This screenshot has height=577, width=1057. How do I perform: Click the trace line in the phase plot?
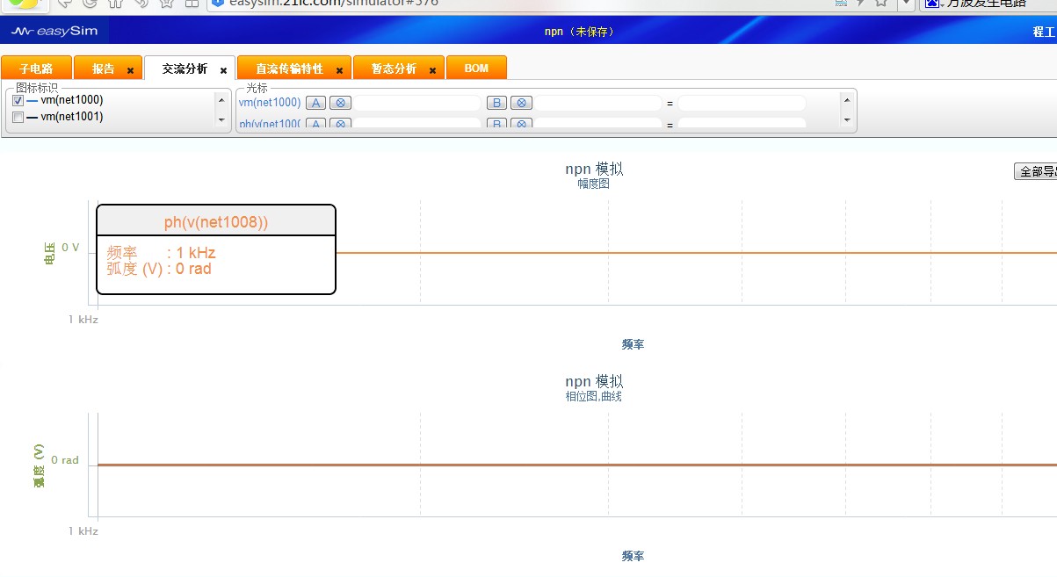576,465
